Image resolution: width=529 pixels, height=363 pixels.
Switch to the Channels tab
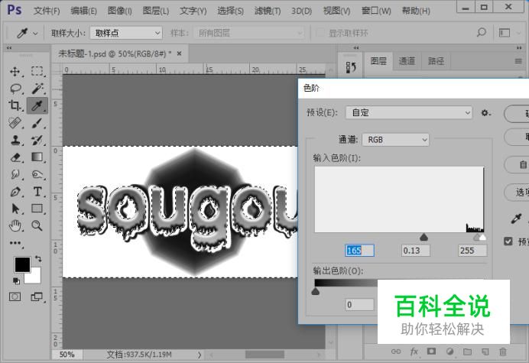coord(407,61)
